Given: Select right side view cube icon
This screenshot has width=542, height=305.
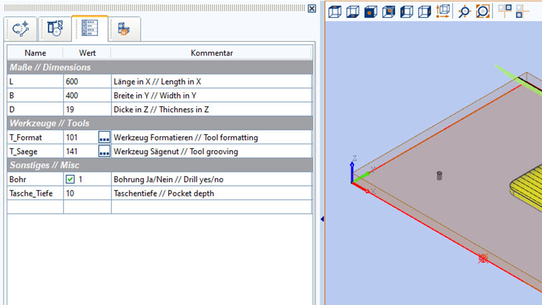Looking at the screenshot, I should [x=424, y=12].
